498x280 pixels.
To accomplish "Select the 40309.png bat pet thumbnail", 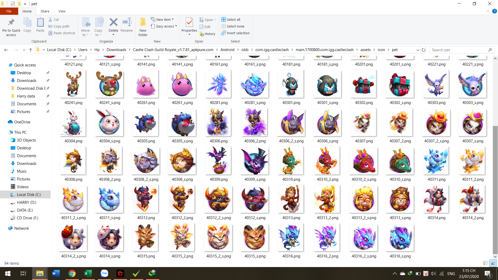I will click(218, 161).
